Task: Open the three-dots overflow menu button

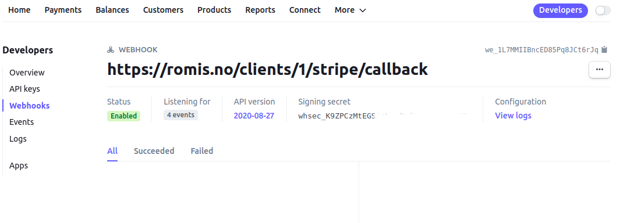Action: tap(600, 70)
